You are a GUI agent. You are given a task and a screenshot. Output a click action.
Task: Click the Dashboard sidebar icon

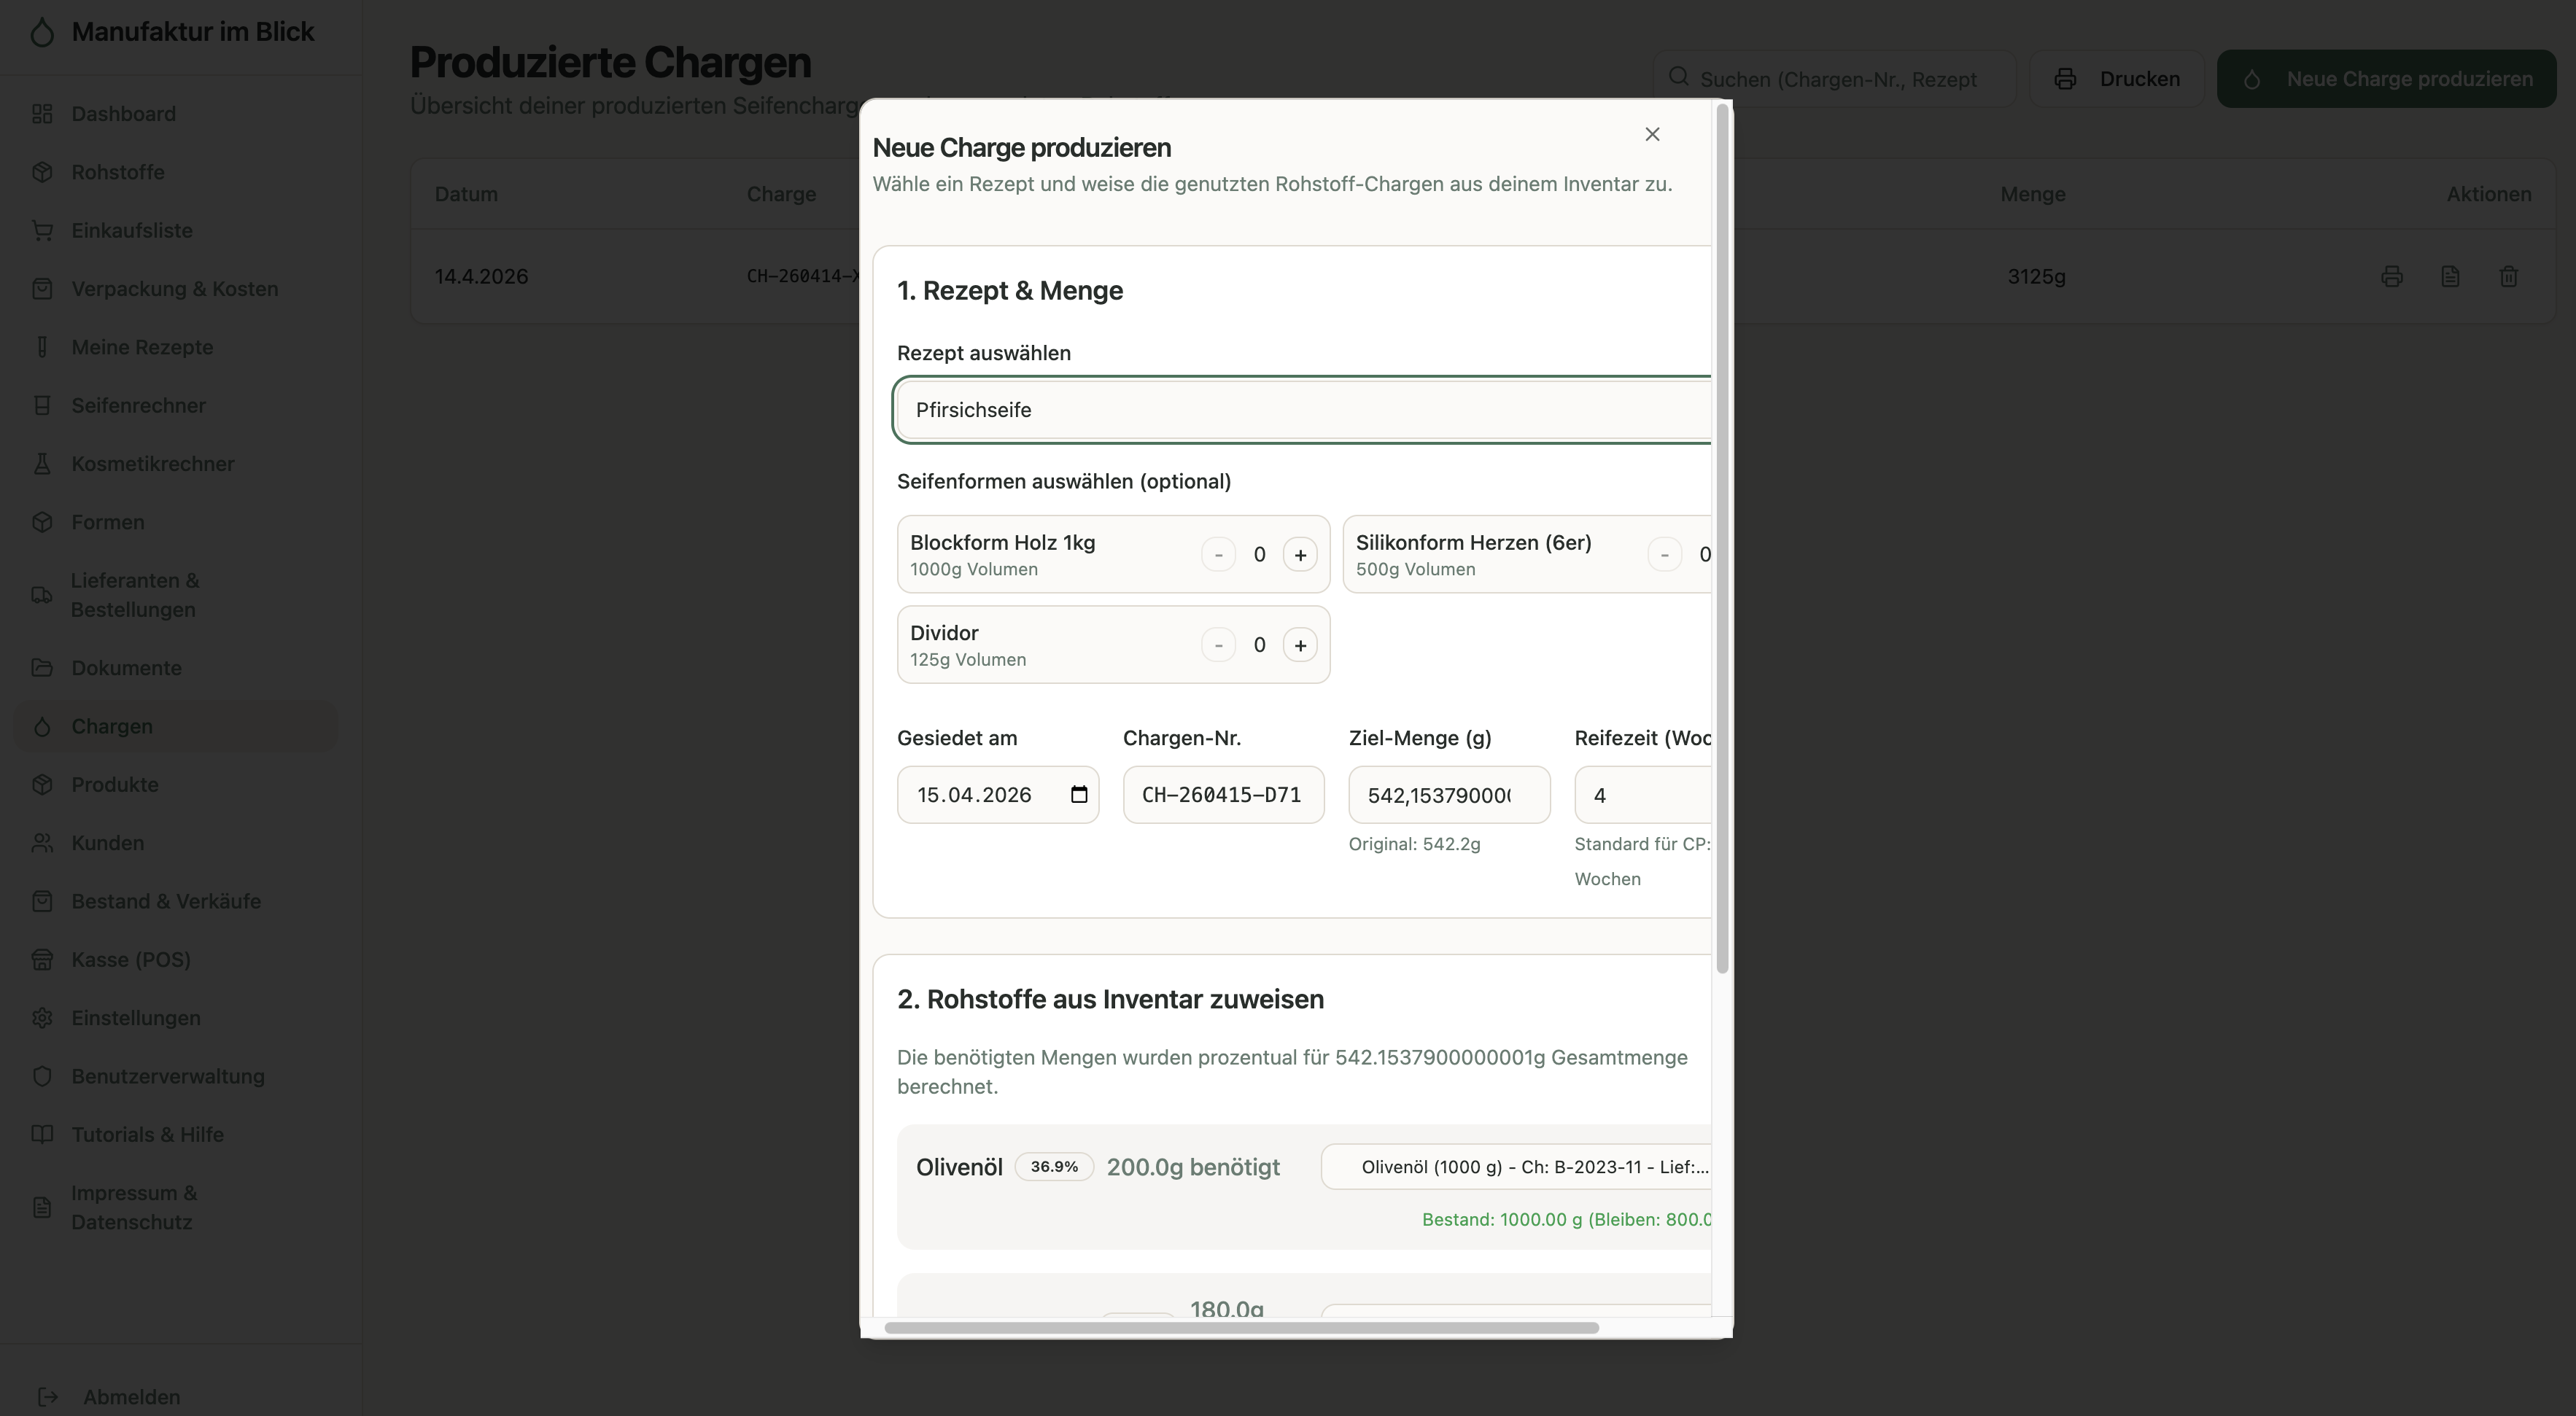pos(42,114)
